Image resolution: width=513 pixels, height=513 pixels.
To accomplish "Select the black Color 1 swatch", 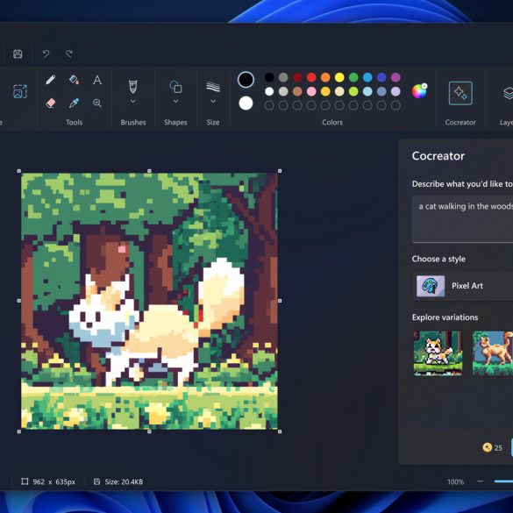I will click(x=246, y=80).
